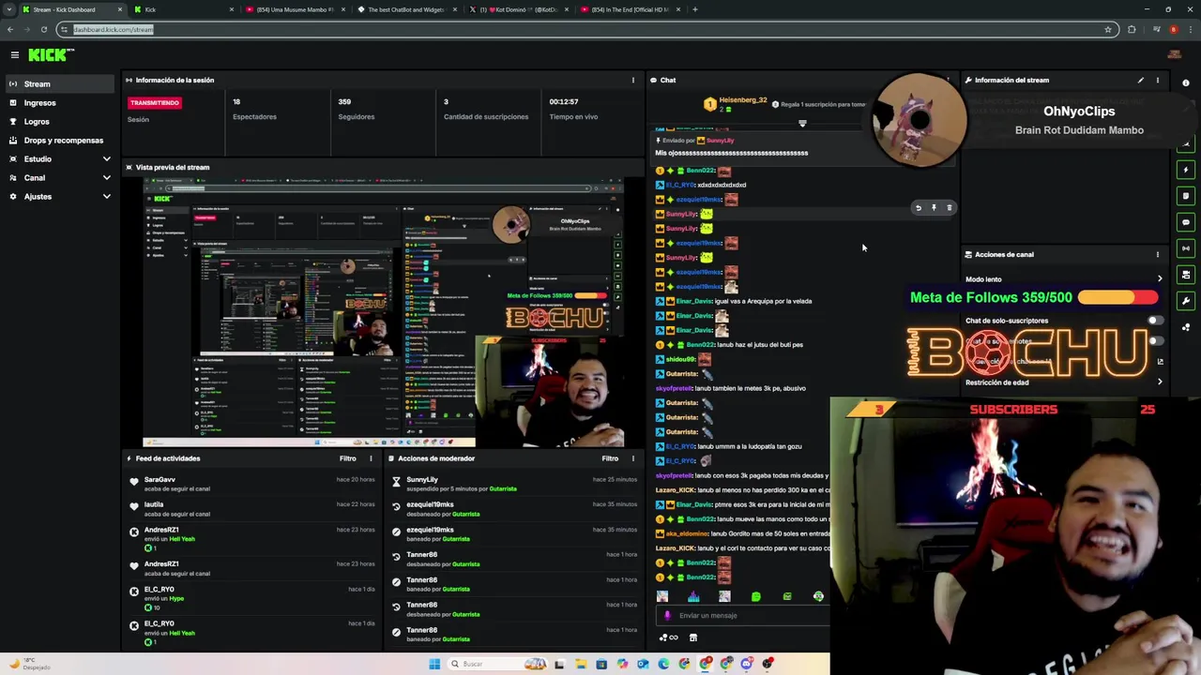Pin the hovered SunnyLily chat message
The image size is (1201, 675).
coord(934,208)
